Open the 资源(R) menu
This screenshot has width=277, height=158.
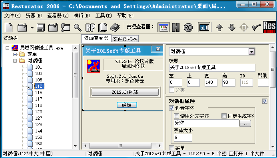pyautogui.click(x=34, y=16)
